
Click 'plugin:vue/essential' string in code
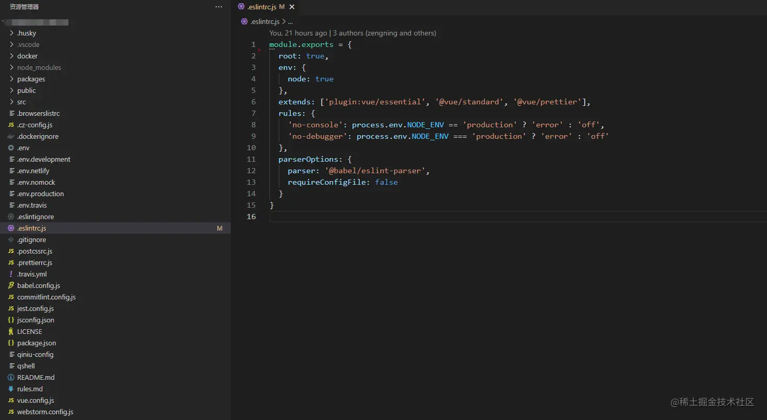tap(375, 102)
